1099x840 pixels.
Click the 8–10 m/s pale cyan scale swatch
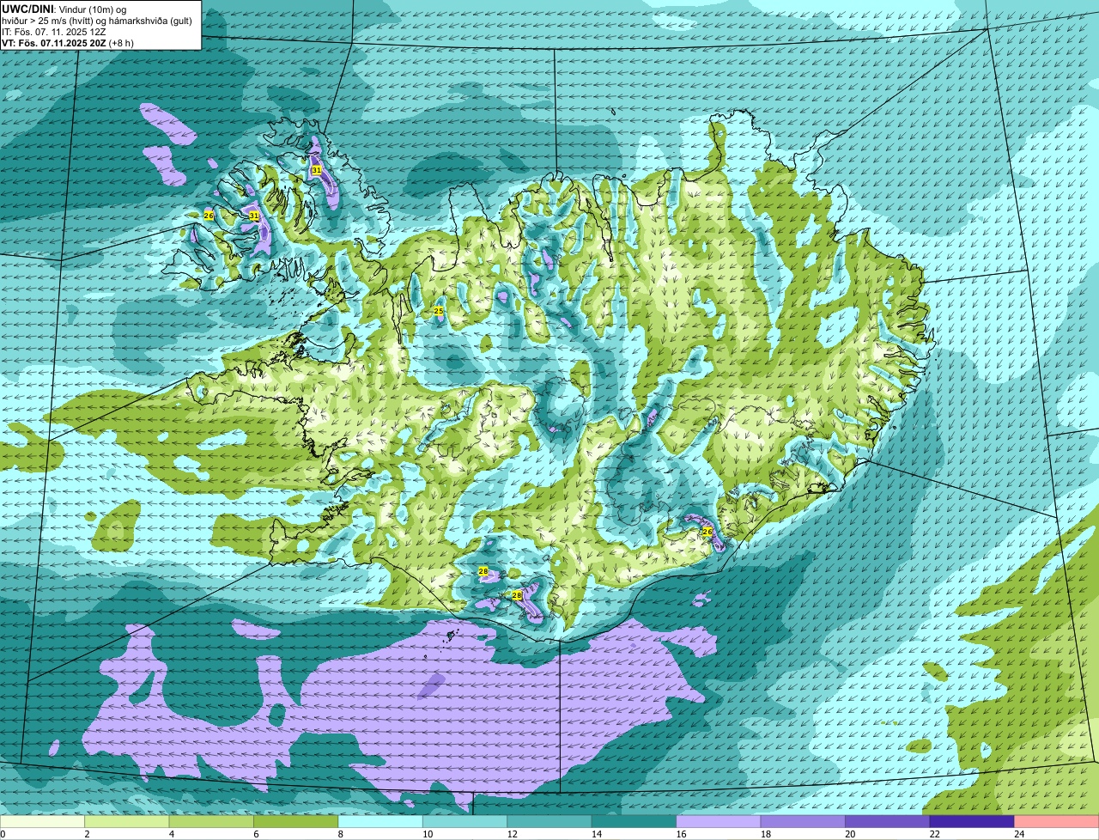[x=380, y=822]
